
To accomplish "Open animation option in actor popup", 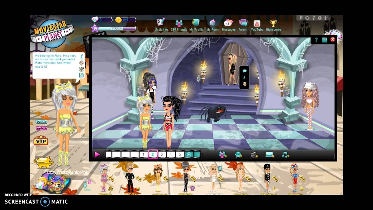I will (244, 78).
